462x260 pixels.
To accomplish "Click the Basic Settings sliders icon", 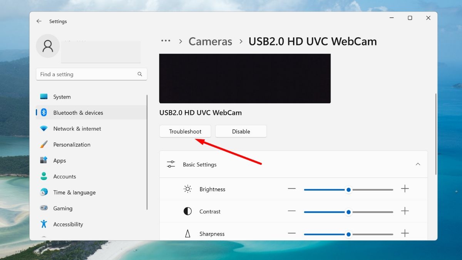I will click(x=171, y=164).
